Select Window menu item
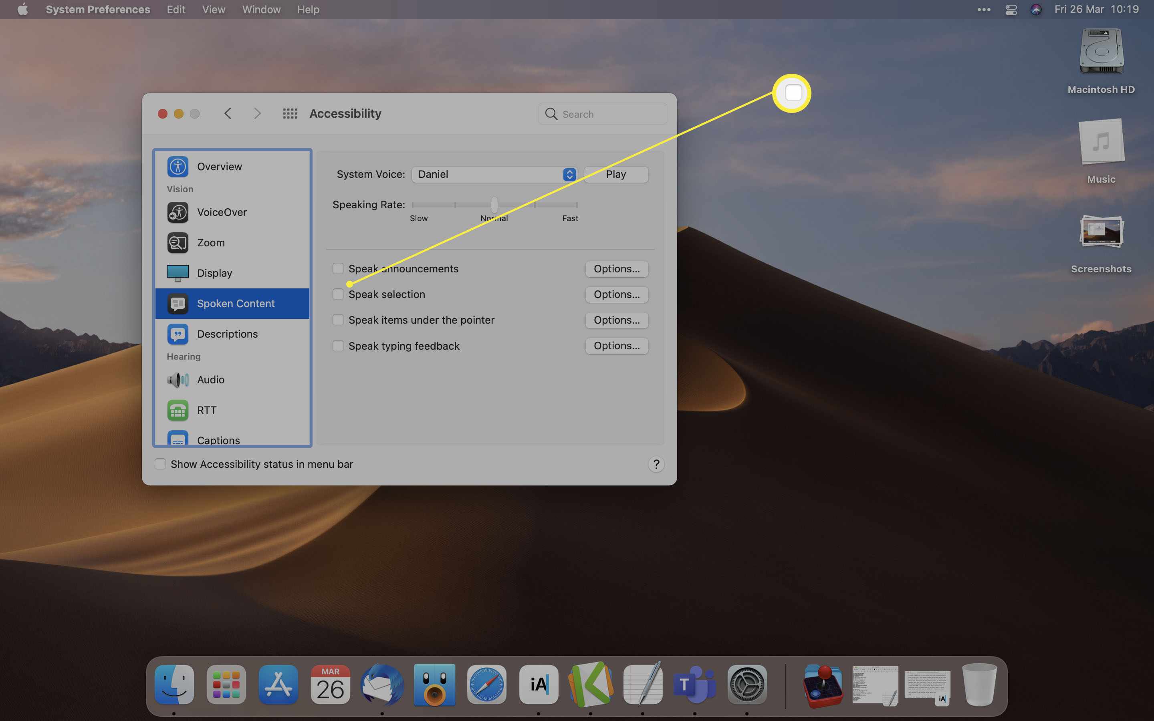Screen dimensions: 1154x721 pos(260,9)
